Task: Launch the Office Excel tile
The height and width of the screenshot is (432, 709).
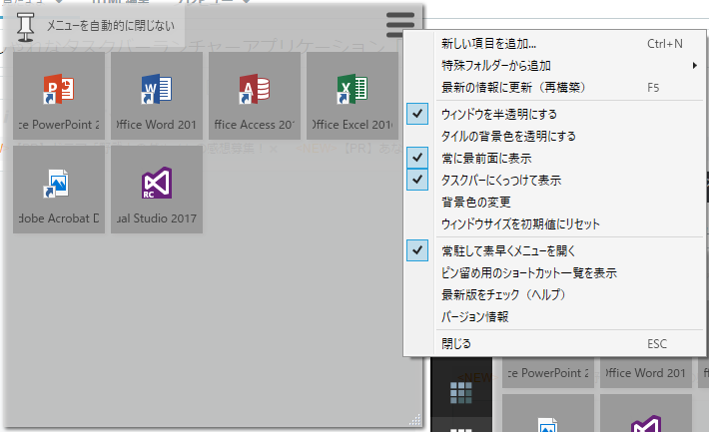Action: [x=353, y=96]
